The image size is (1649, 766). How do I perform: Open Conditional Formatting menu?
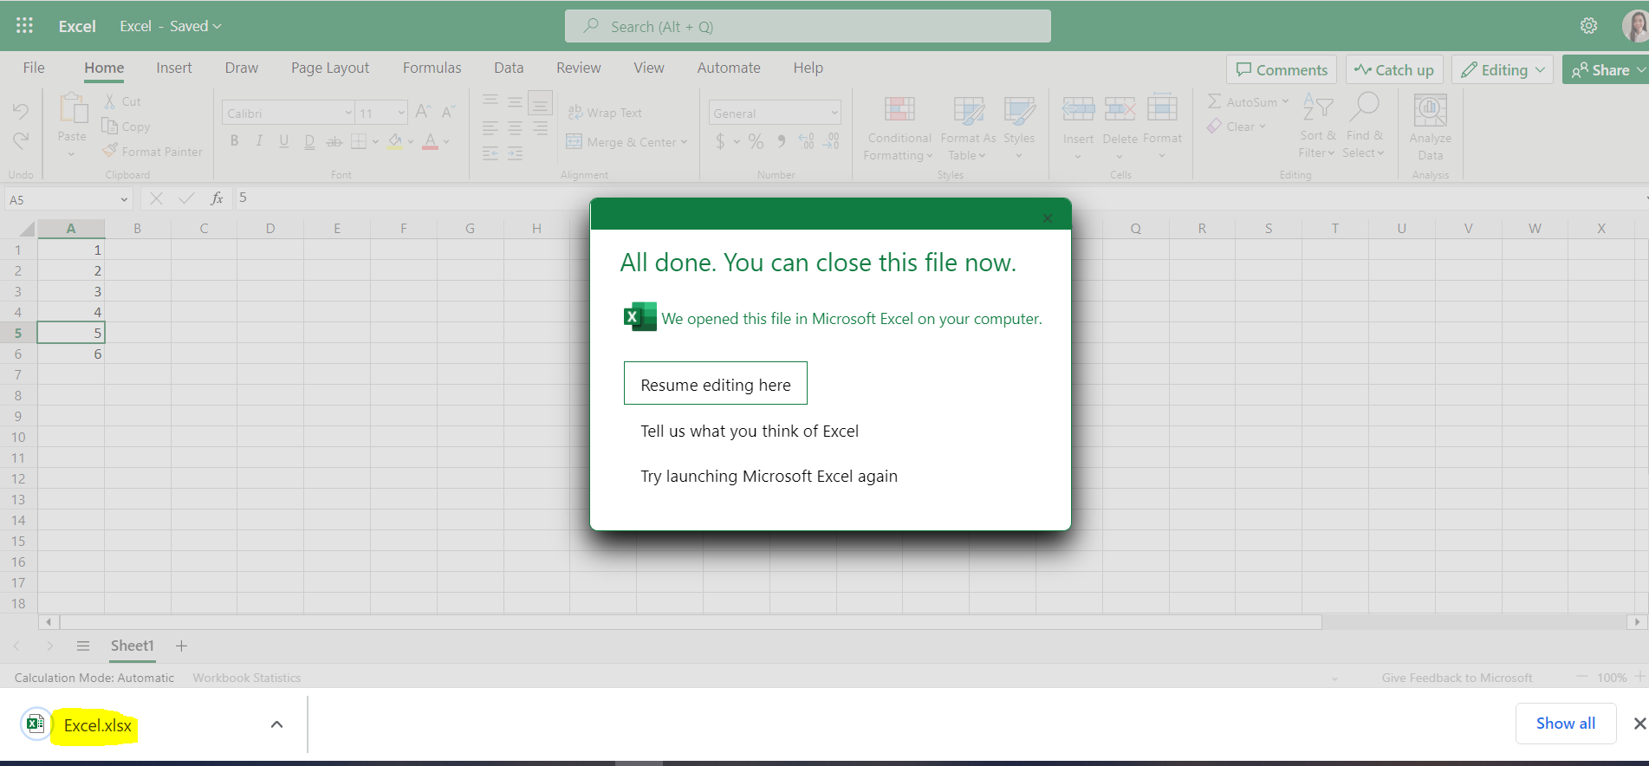tap(899, 127)
